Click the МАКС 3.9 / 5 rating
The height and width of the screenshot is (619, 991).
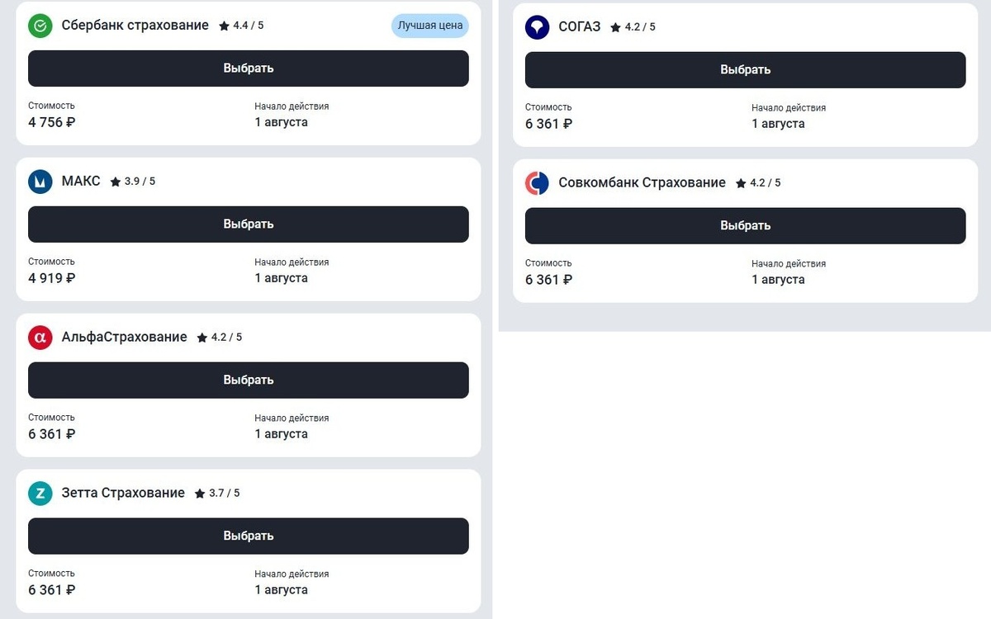pos(140,182)
